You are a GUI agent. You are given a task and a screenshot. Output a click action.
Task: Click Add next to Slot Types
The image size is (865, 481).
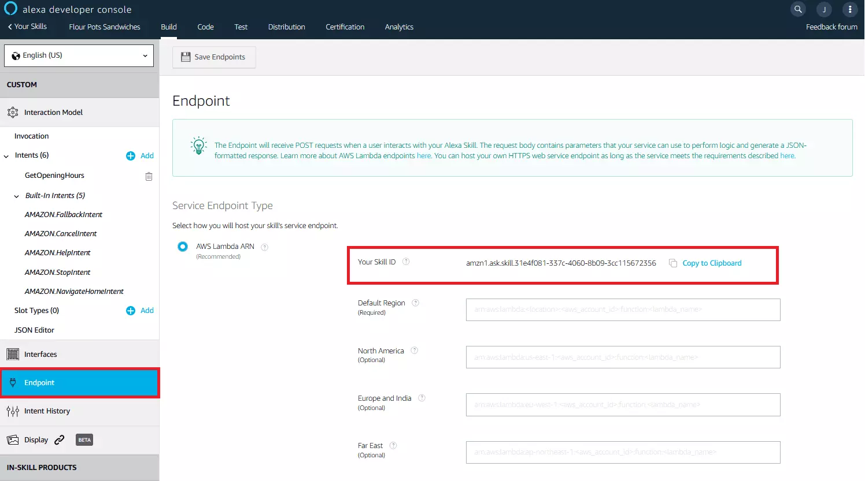pyautogui.click(x=147, y=311)
